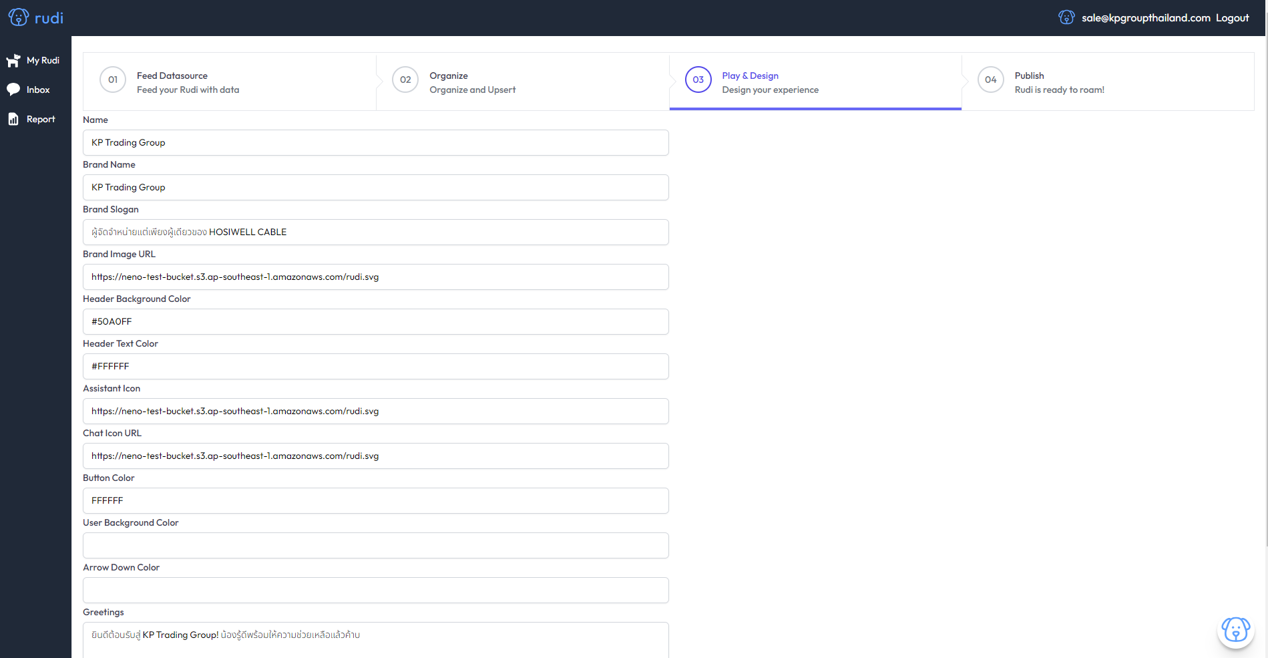
Task: Click the Brand Slogan input field
Action: point(376,232)
